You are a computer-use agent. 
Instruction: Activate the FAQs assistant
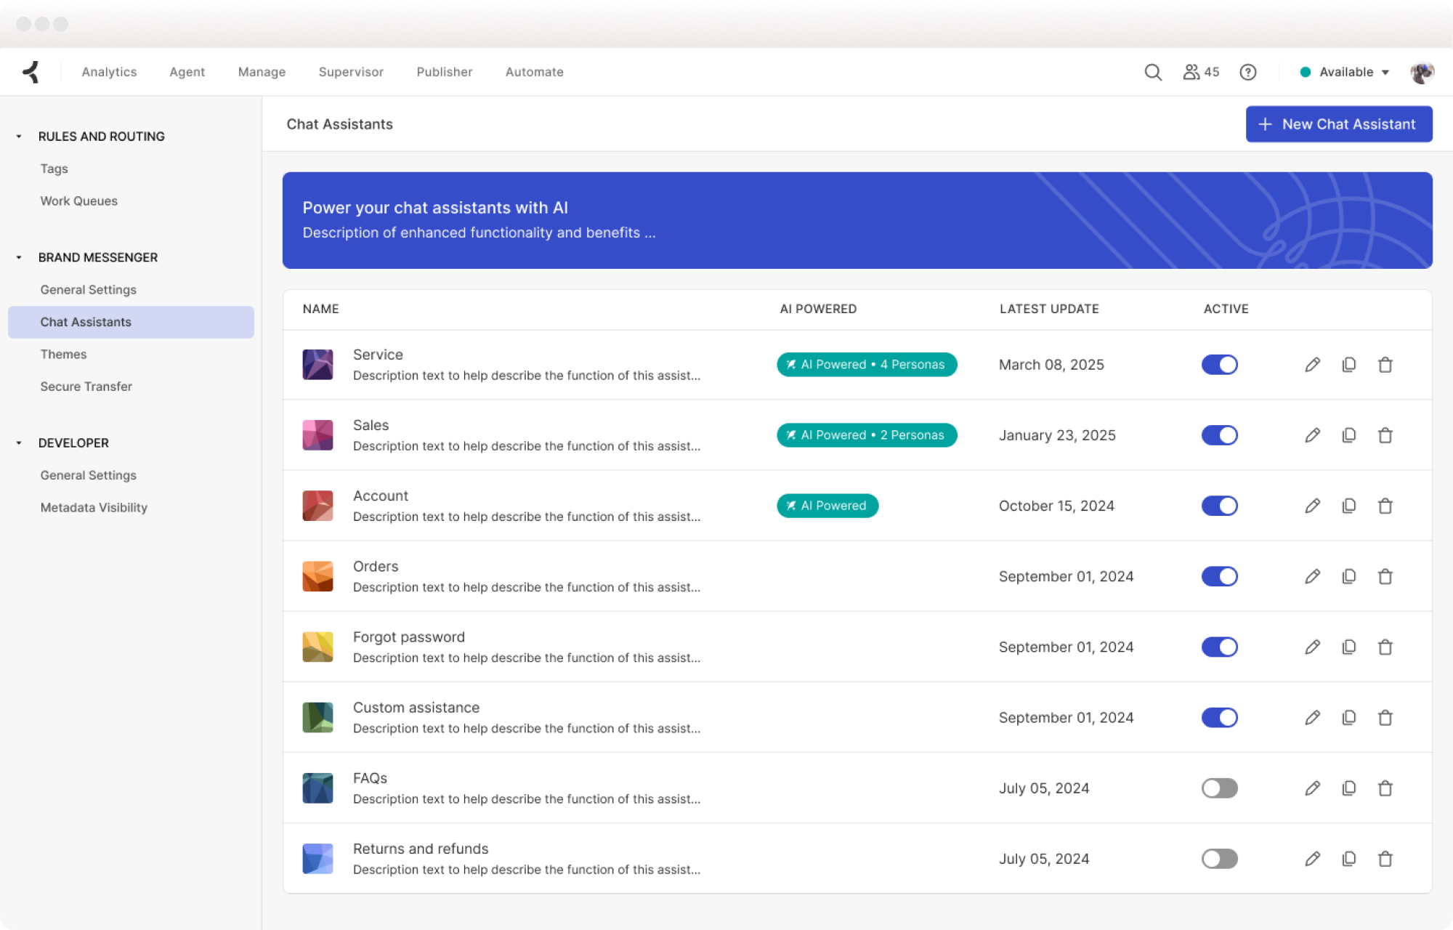click(1220, 788)
